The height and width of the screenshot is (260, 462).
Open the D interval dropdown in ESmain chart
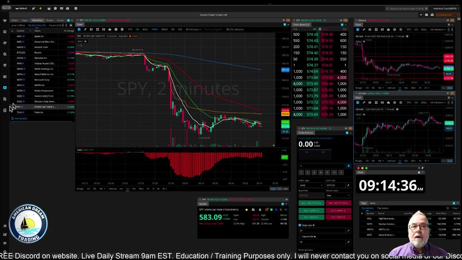coord(427,88)
